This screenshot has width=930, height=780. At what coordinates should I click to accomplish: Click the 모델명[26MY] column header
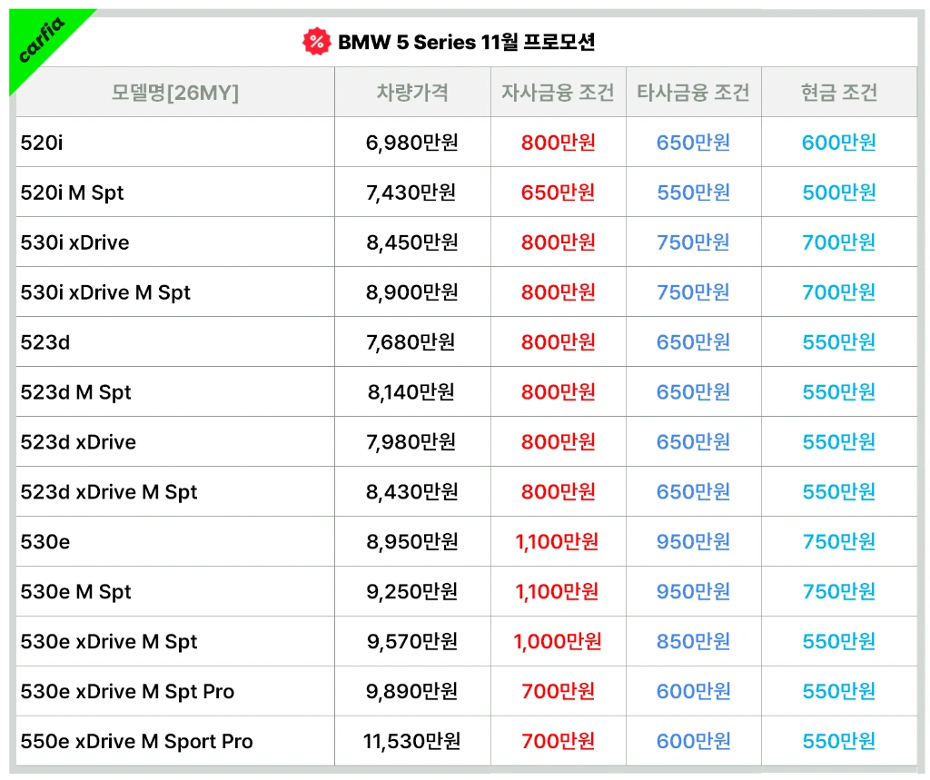pos(175,93)
